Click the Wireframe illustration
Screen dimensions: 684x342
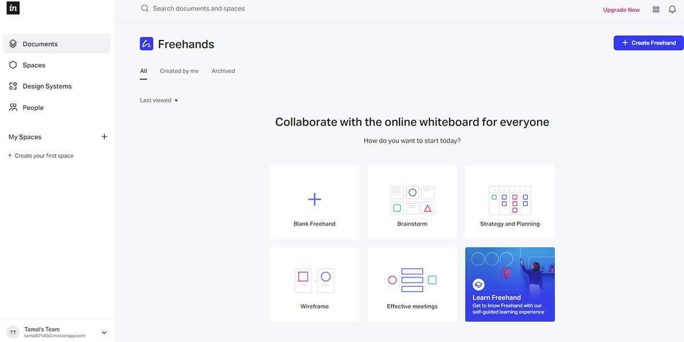pos(315,280)
